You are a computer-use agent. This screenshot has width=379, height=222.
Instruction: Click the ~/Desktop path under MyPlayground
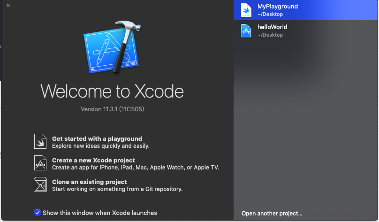(x=270, y=14)
